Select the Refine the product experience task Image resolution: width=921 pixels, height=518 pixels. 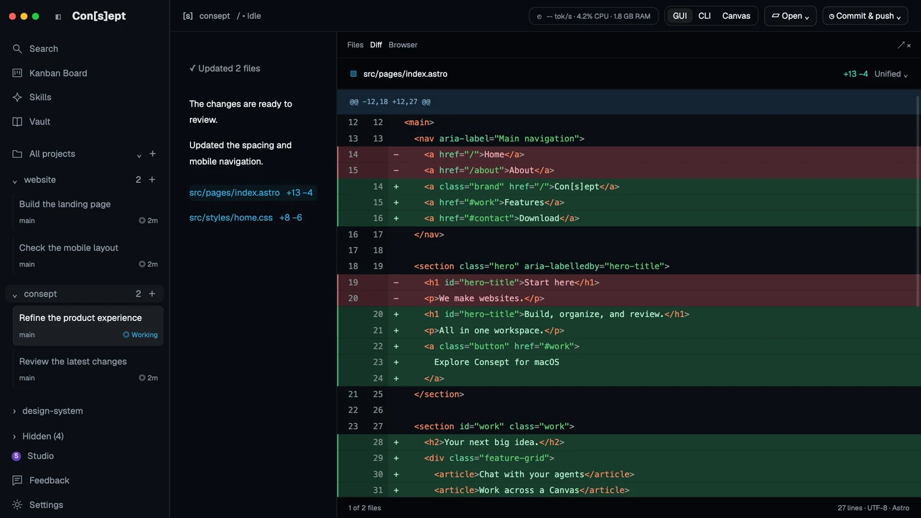[88, 326]
